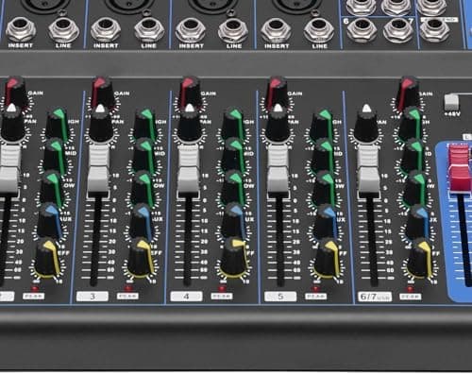Select channel 2 red GAIN knob
This screenshot has height=375, width=472.
coord(15,92)
